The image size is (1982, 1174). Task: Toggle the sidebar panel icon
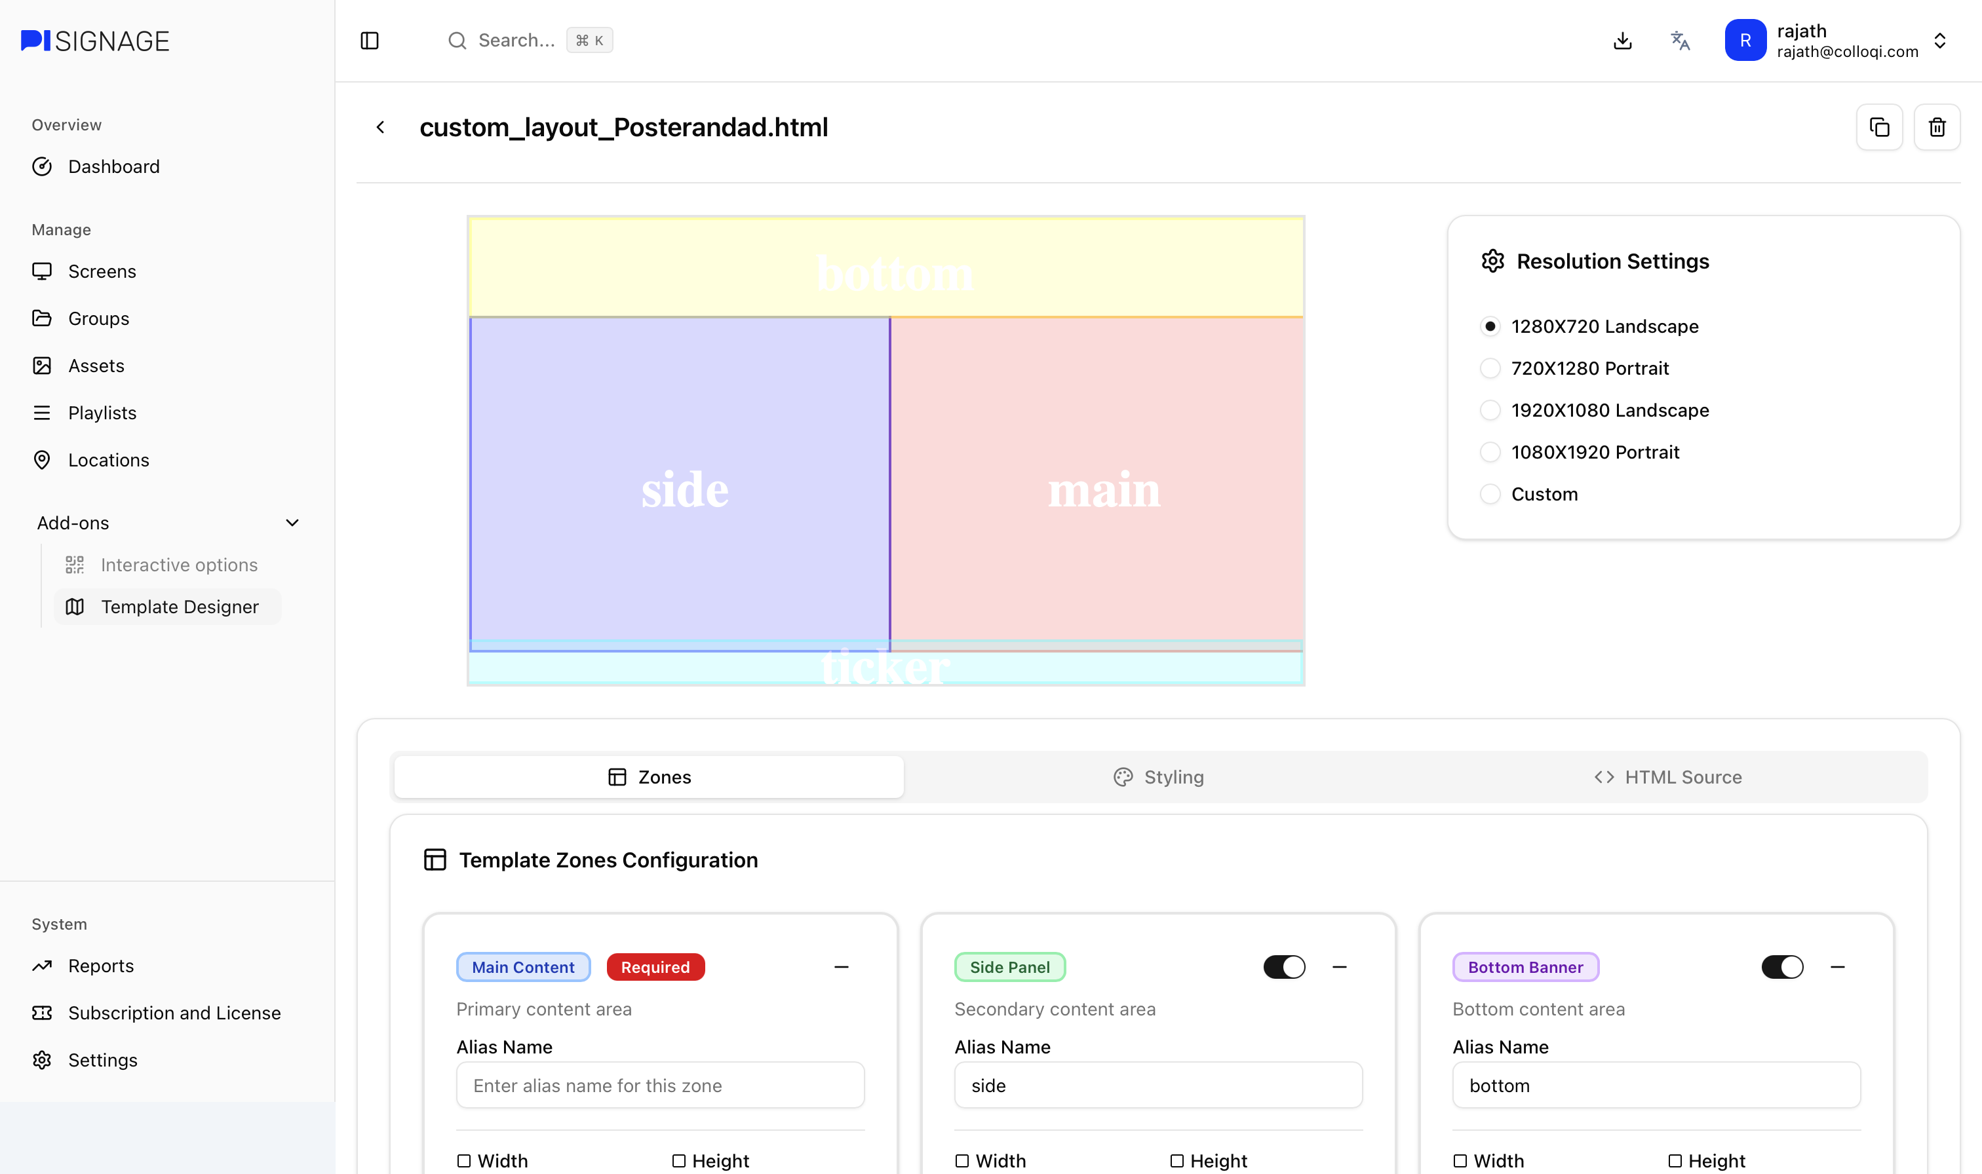click(x=370, y=41)
